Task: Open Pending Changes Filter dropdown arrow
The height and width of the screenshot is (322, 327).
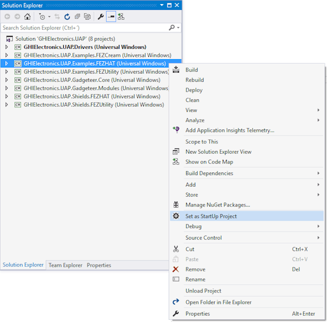Action: point(49,16)
